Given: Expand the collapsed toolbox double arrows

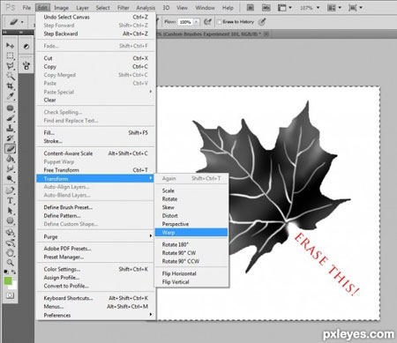Looking at the screenshot, I should [4, 33].
